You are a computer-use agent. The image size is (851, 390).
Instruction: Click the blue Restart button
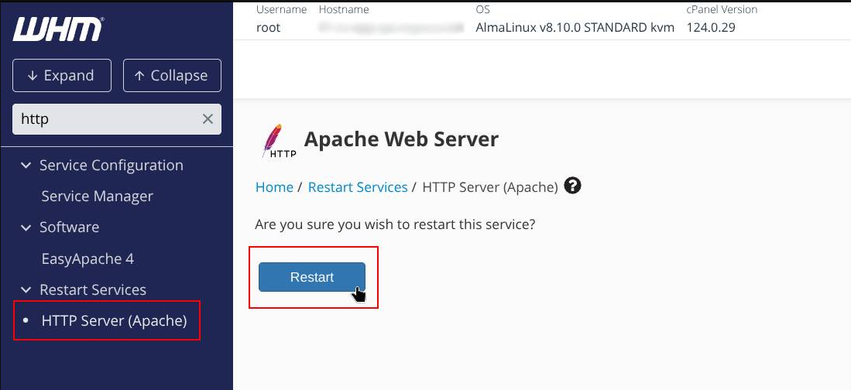[311, 277]
